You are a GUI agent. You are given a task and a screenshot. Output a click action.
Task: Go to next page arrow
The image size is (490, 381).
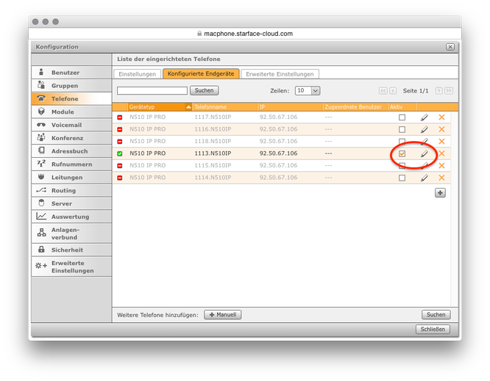(x=438, y=91)
